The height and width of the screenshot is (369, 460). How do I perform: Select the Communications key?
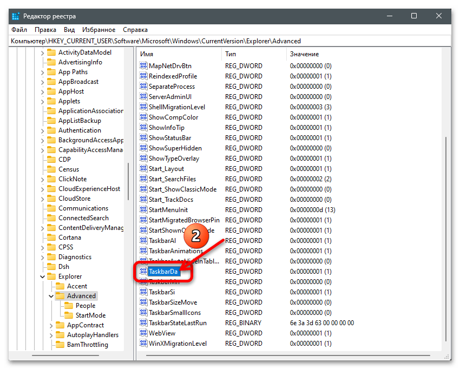pyautogui.click(x=83, y=208)
